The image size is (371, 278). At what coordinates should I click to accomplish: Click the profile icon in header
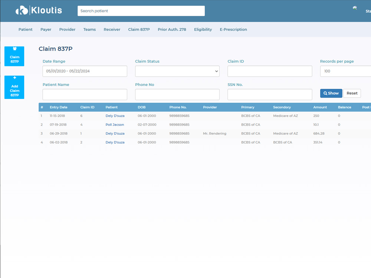coord(355,8)
